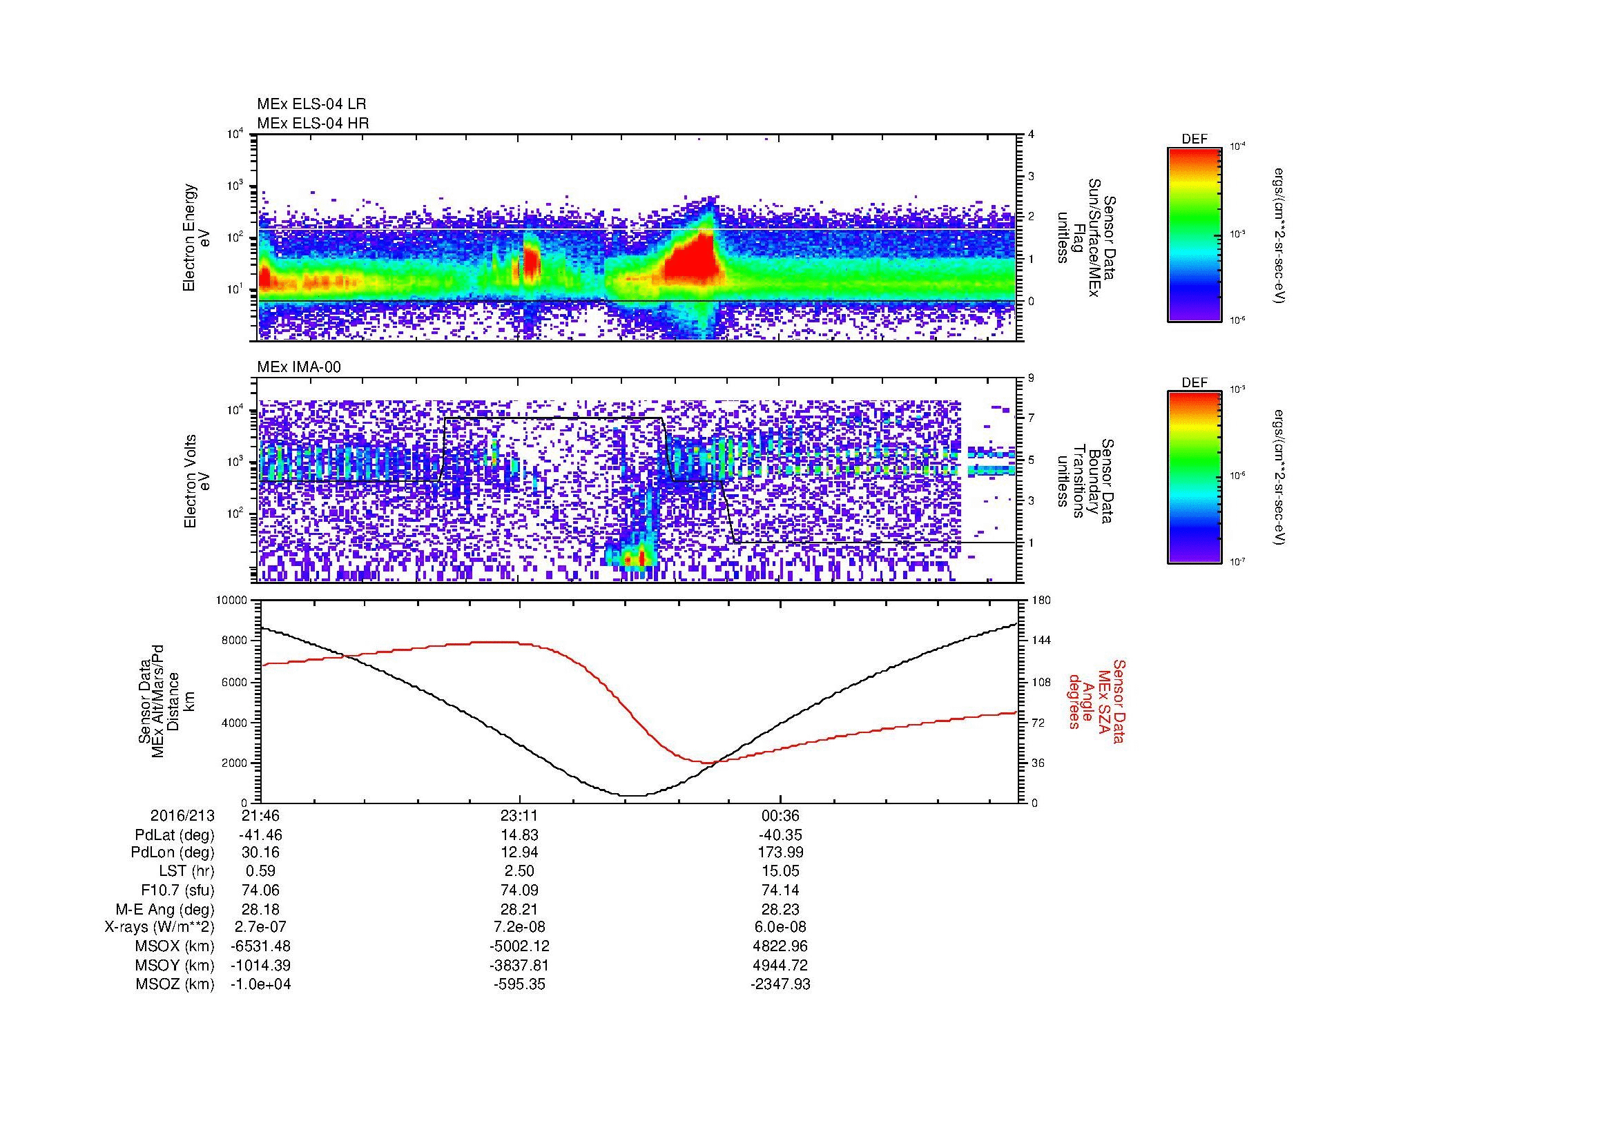Click the time tick label '00:36'
Screen dimensions: 1615x1141
pyautogui.click(x=780, y=815)
